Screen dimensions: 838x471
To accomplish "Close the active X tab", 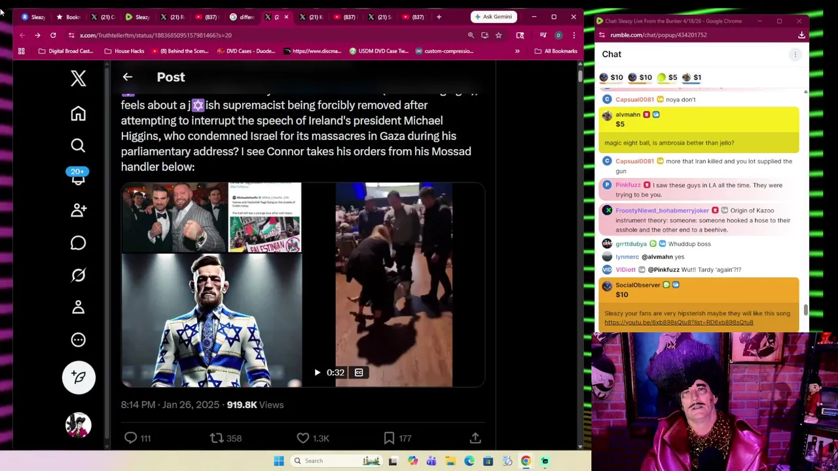I will pos(286,16).
